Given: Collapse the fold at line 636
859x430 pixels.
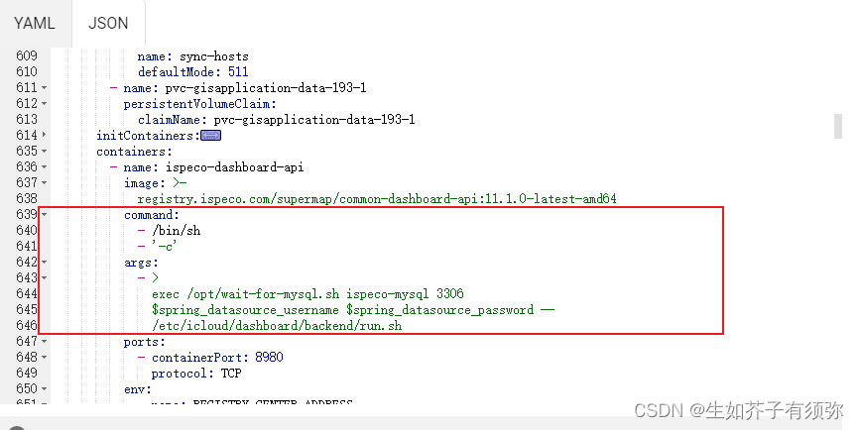Looking at the screenshot, I should [x=44, y=166].
